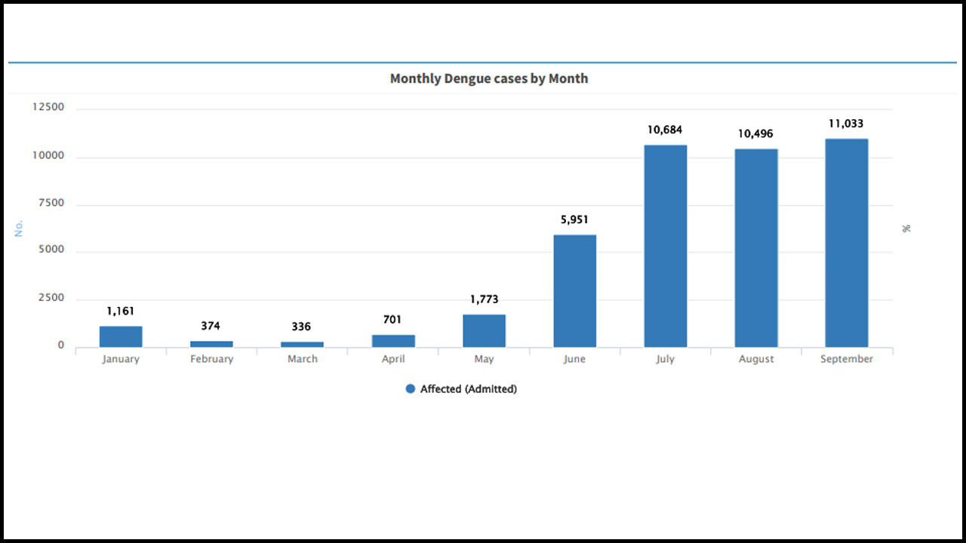Select the August bar
Screen dimensions: 966x543
(x=756, y=248)
